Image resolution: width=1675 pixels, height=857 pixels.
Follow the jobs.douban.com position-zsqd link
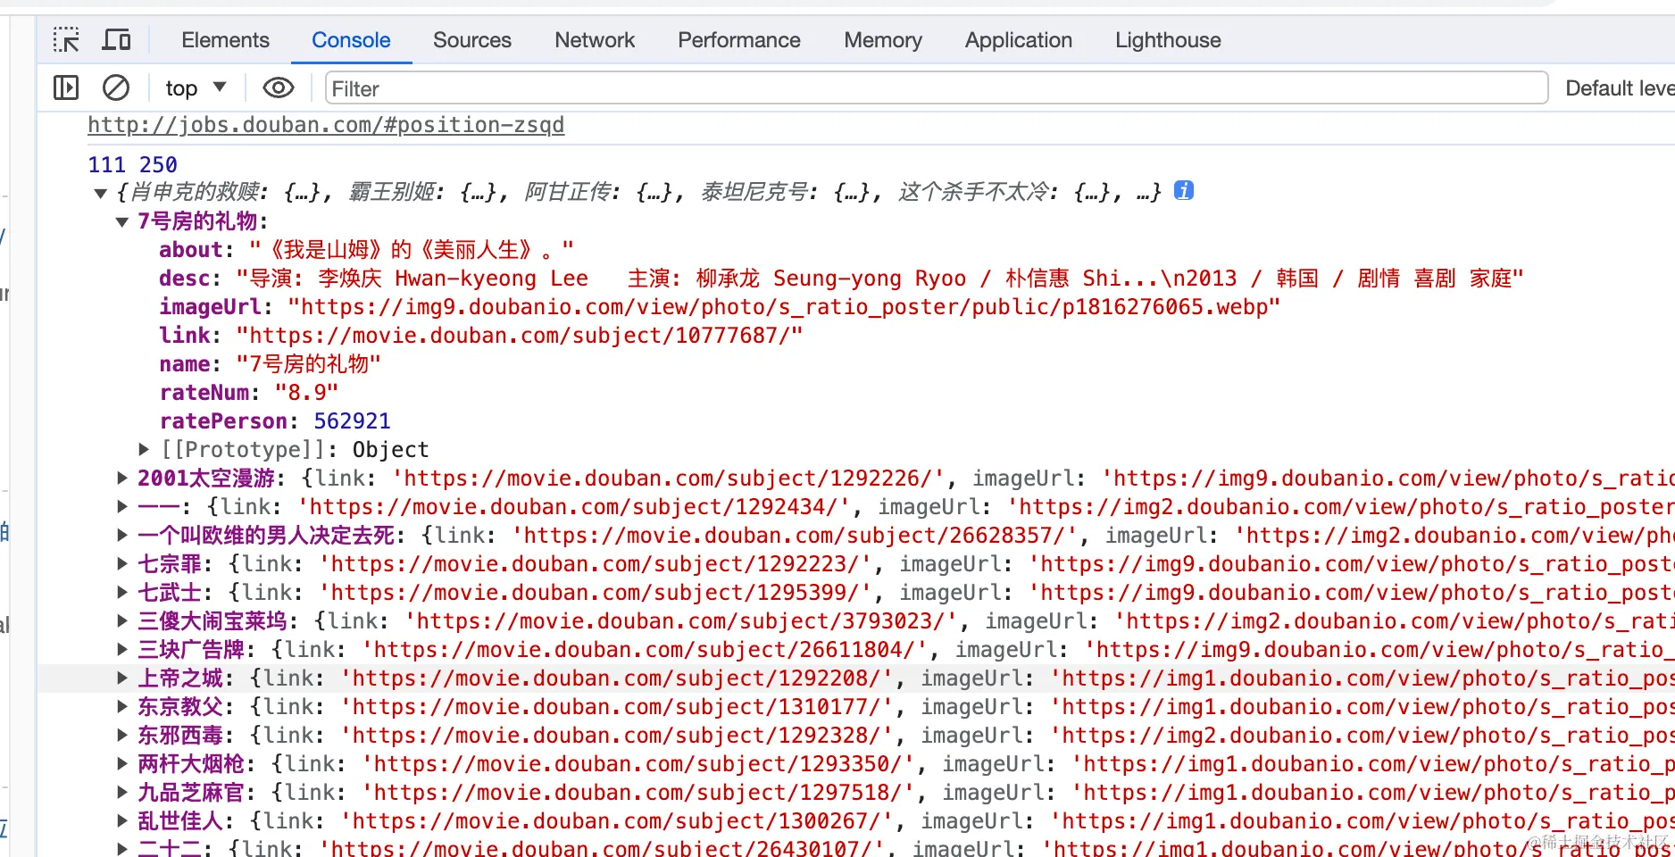[x=326, y=125]
